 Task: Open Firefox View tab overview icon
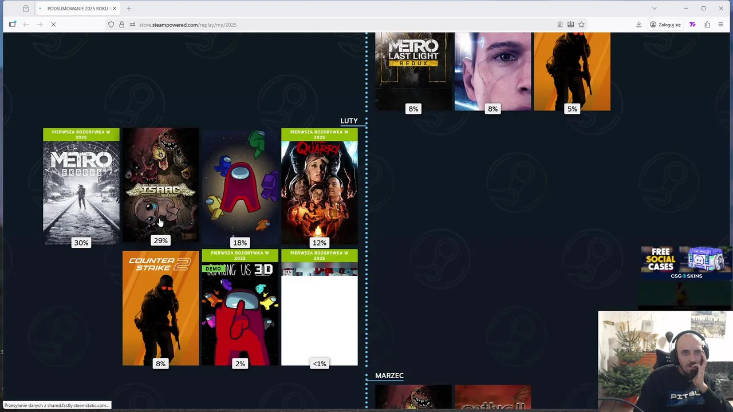(x=26, y=9)
